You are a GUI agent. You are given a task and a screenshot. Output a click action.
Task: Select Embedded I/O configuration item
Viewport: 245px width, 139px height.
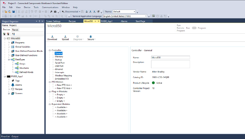(62, 79)
